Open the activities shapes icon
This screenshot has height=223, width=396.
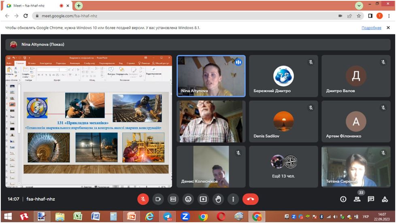(x=385, y=199)
